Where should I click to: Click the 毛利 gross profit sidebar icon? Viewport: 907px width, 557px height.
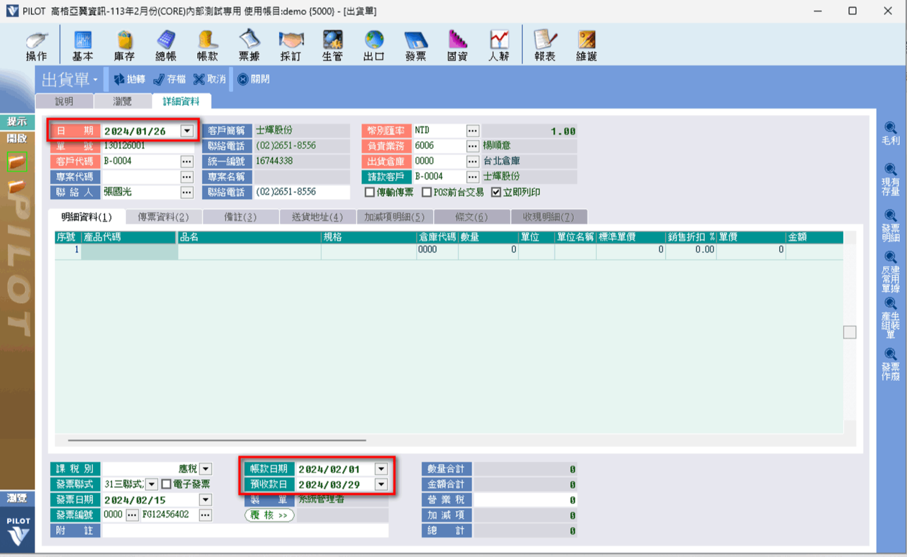(890, 133)
